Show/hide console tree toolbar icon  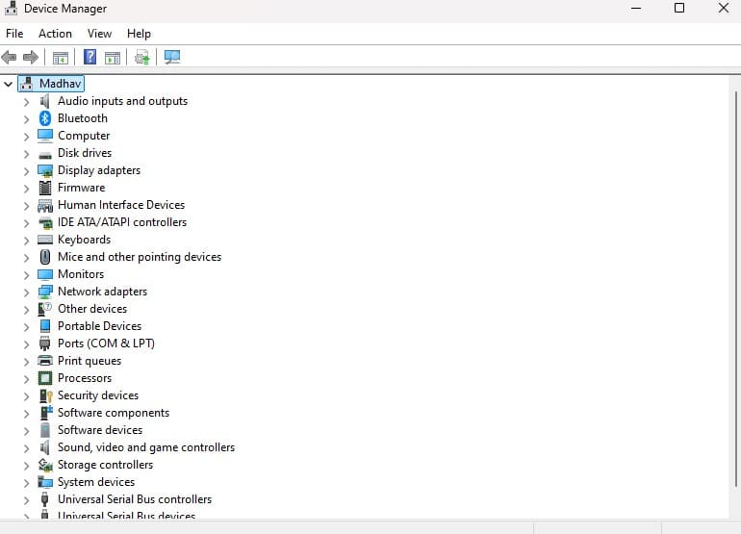[60, 58]
